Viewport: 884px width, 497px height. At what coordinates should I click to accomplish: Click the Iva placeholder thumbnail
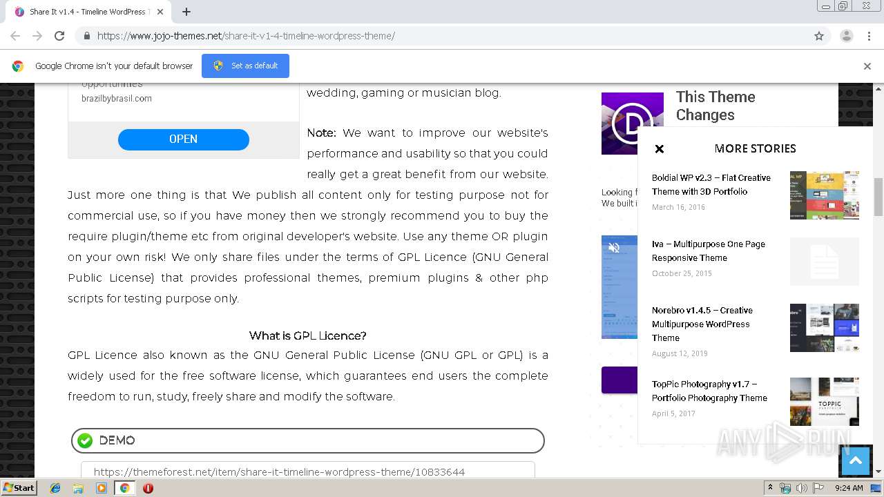coord(825,262)
